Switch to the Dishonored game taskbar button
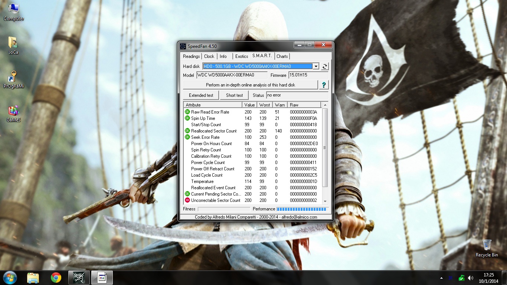Screen dimensions: 507x285 pyautogui.click(x=79, y=278)
